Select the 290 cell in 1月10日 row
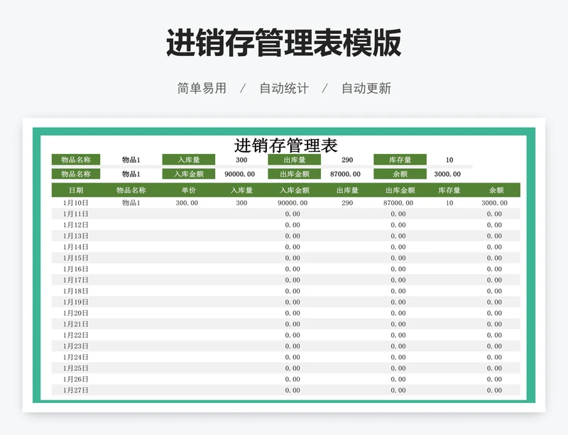Screen dimensions: 568x435 coord(347,203)
